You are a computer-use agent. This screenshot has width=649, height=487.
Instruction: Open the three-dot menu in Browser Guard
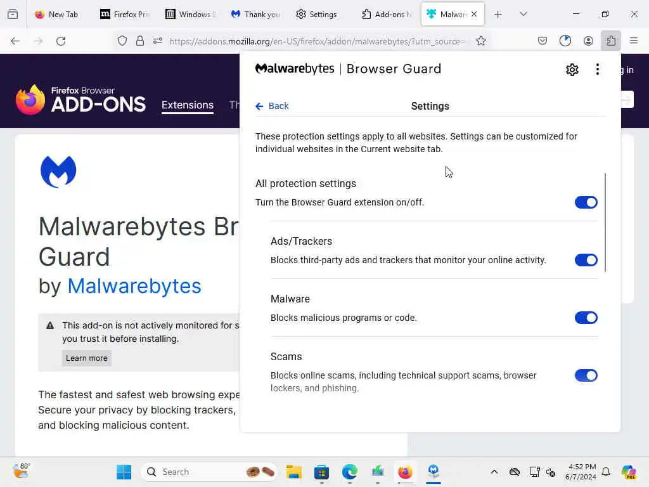(x=597, y=69)
